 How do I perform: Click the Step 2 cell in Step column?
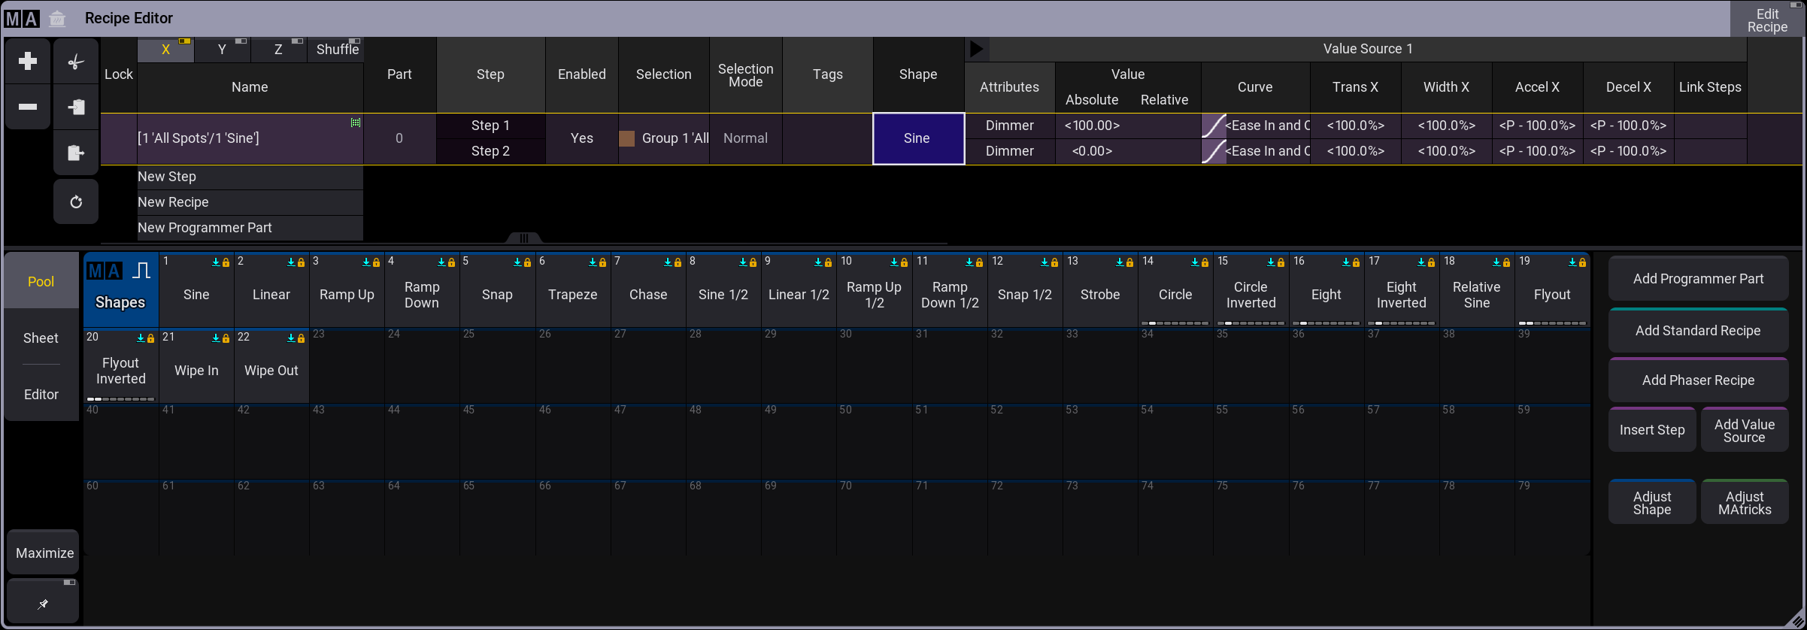[490, 151]
